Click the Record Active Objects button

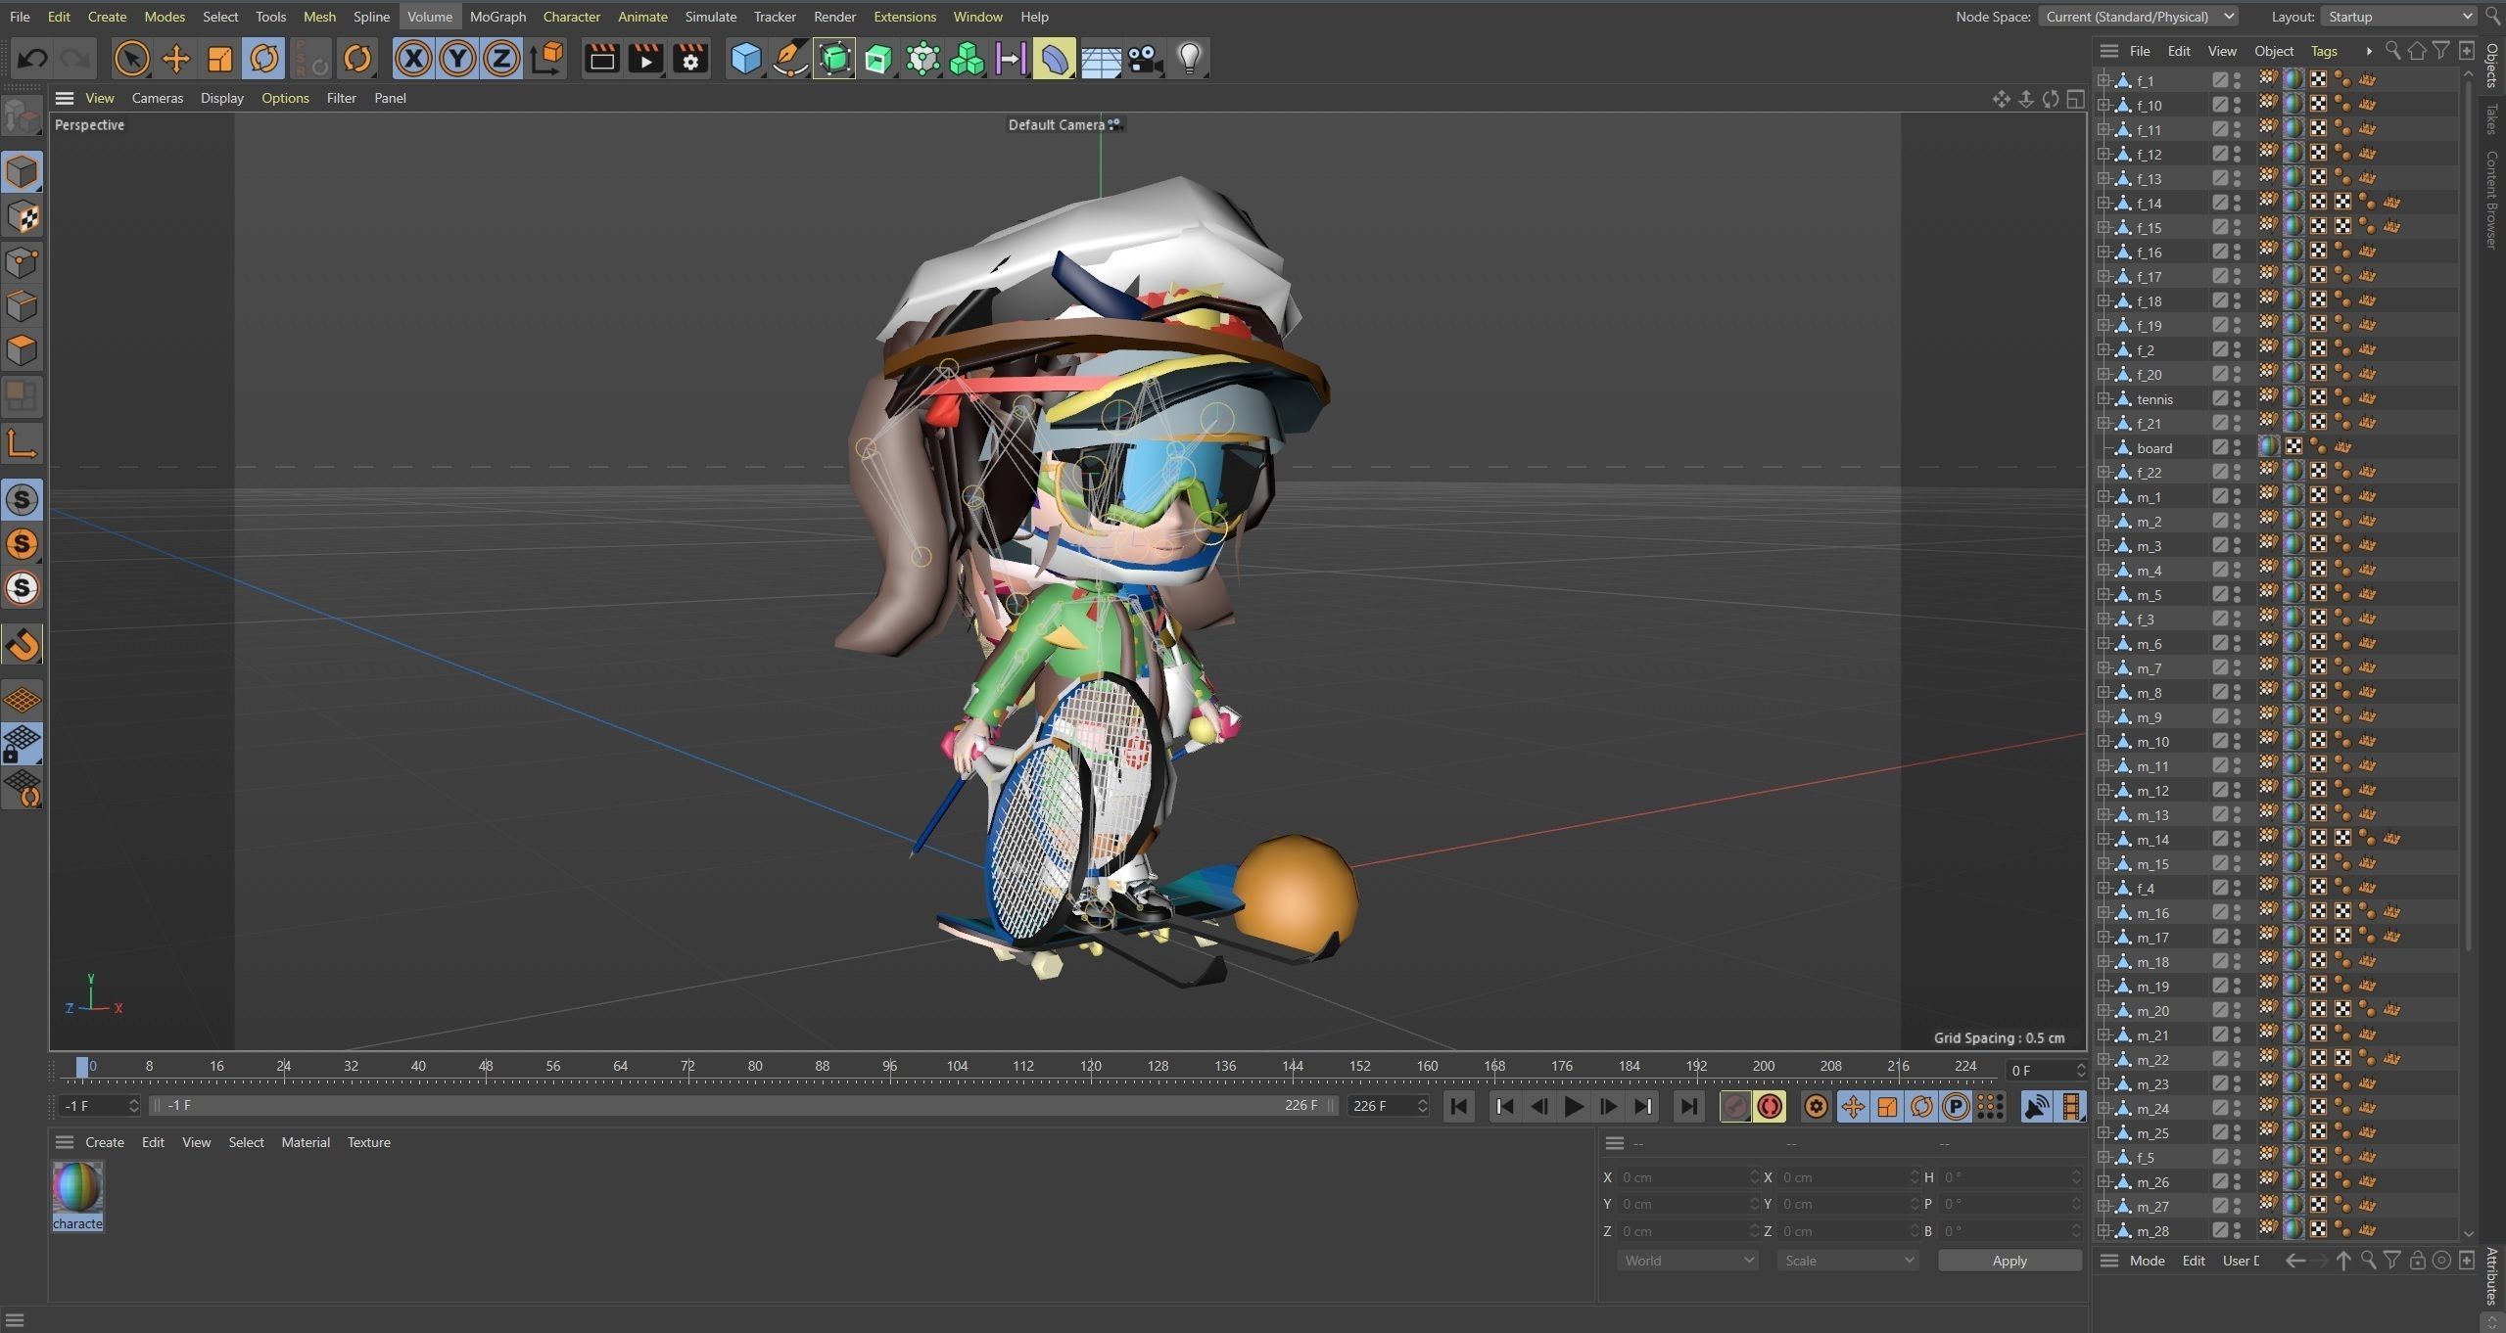pyautogui.click(x=1735, y=1106)
